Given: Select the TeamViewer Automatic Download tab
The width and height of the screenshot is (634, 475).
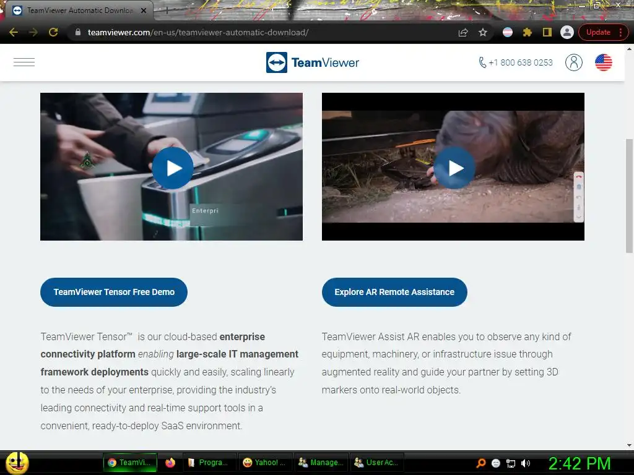Looking at the screenshot, I should pyautogui.click(x=79, y=11).
